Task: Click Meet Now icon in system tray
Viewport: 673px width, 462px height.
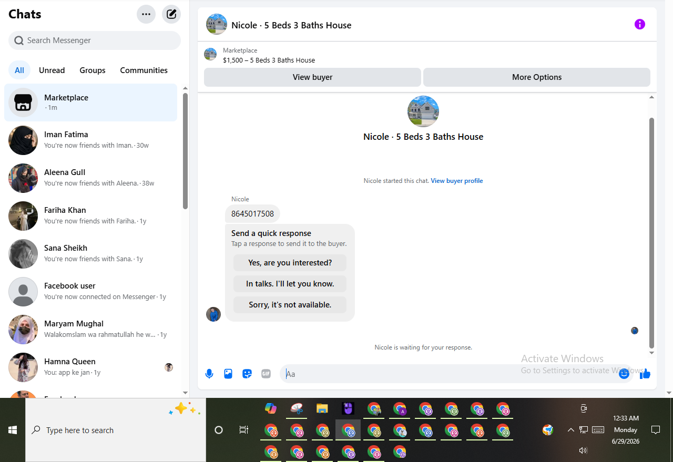Action: point(583,408)
